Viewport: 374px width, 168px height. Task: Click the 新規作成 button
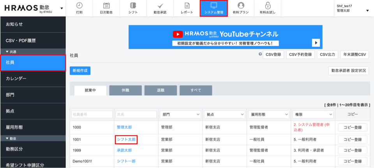click(80, 70)
